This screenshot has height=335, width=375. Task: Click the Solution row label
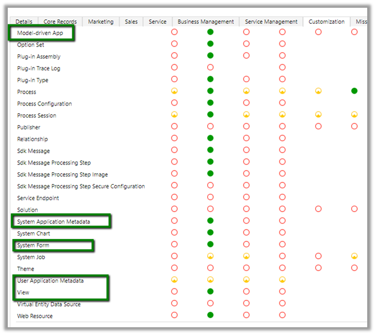tap(27, 210)
